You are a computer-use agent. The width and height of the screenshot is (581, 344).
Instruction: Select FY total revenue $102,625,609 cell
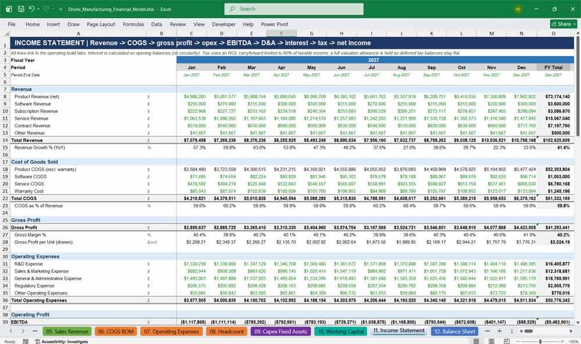554,140
